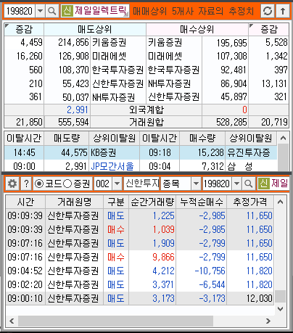Click estimated price 12,030
The width and height of the screenshot is (293, 333).
click(x=260, y=298)
